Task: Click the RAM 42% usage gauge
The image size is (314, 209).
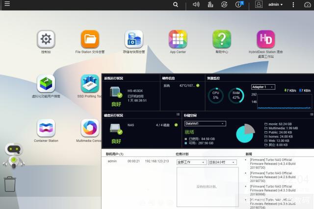Action: tap(236, 95)
